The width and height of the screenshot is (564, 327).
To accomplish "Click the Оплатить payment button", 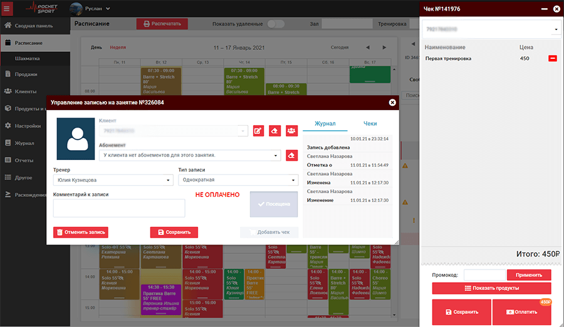I will [x=521, y=312].
